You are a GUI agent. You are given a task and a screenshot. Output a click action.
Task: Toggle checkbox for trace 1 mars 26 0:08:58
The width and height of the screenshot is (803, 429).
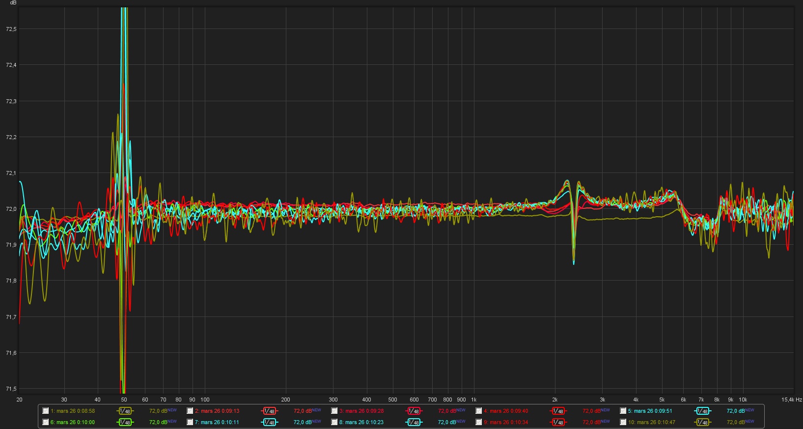[x=46, y=411]
